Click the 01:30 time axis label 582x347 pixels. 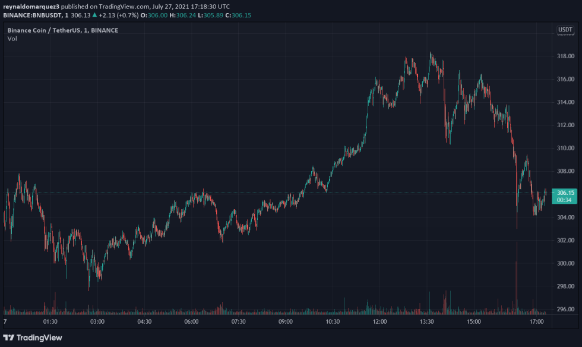click(50, 321)
